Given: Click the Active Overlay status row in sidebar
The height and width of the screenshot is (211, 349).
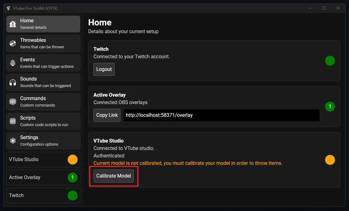Looking at the screenshot, I should [43, 178].
